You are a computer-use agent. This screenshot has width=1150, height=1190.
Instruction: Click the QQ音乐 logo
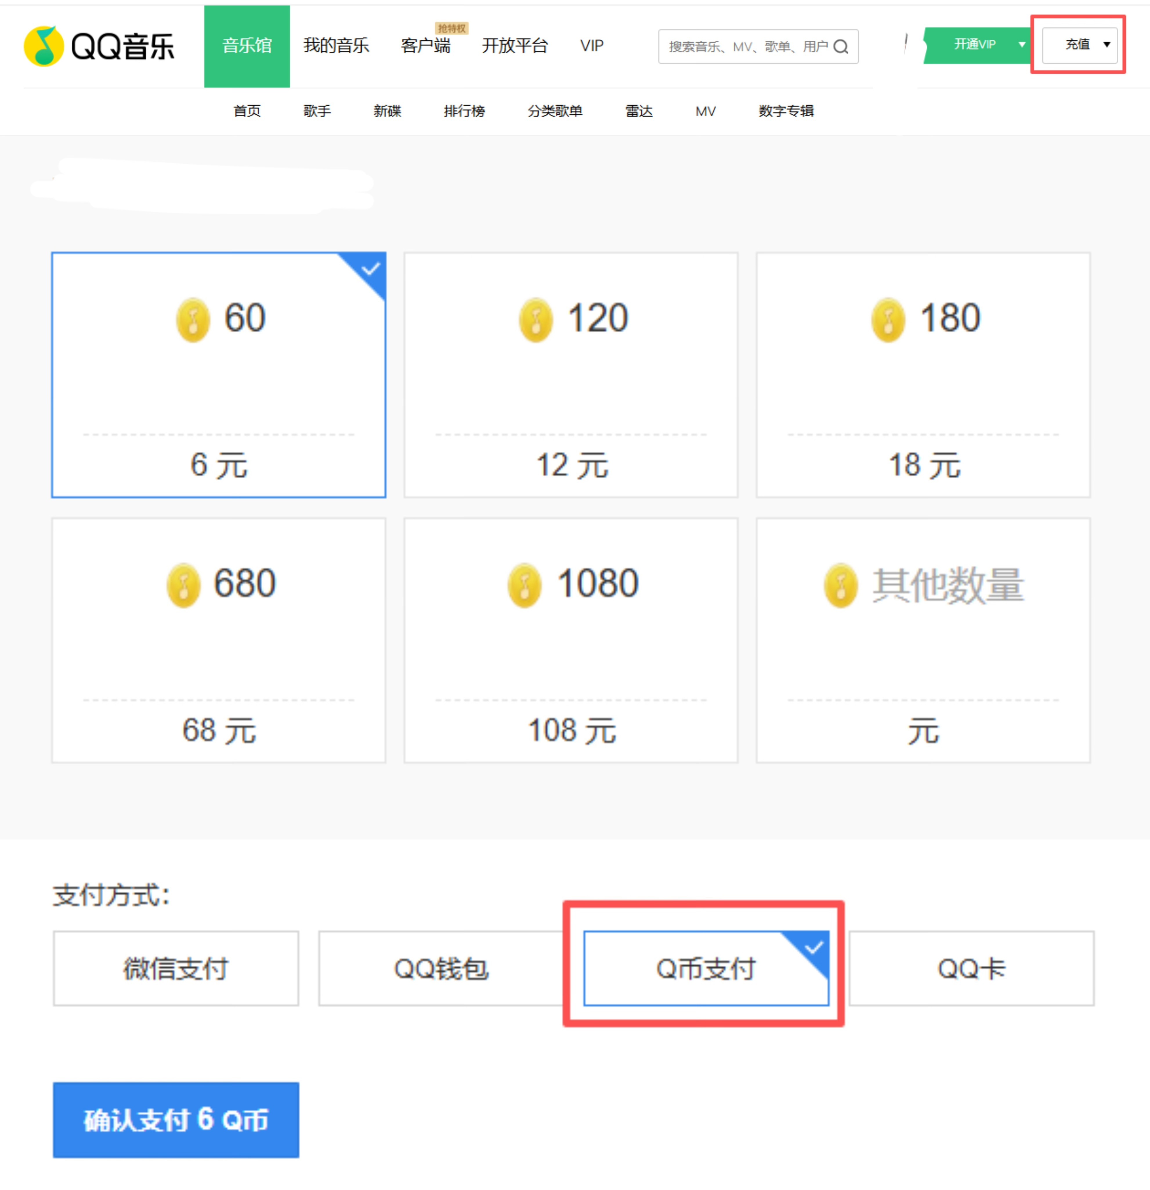pyautogui.click(x=99, y=46)
